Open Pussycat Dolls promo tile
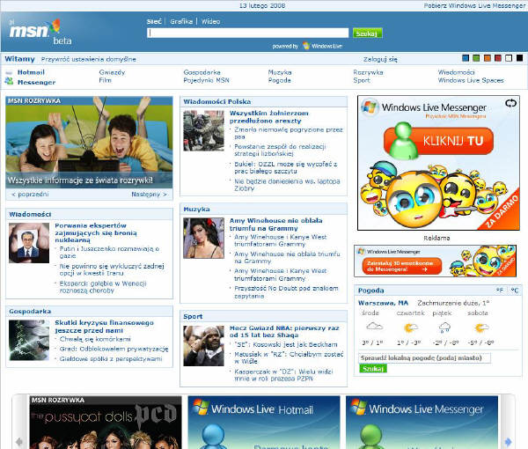The image size is (528, 449). coord(106,423)
